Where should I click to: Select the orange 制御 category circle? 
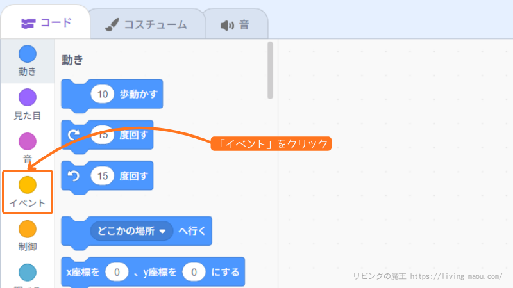(27, 228)
